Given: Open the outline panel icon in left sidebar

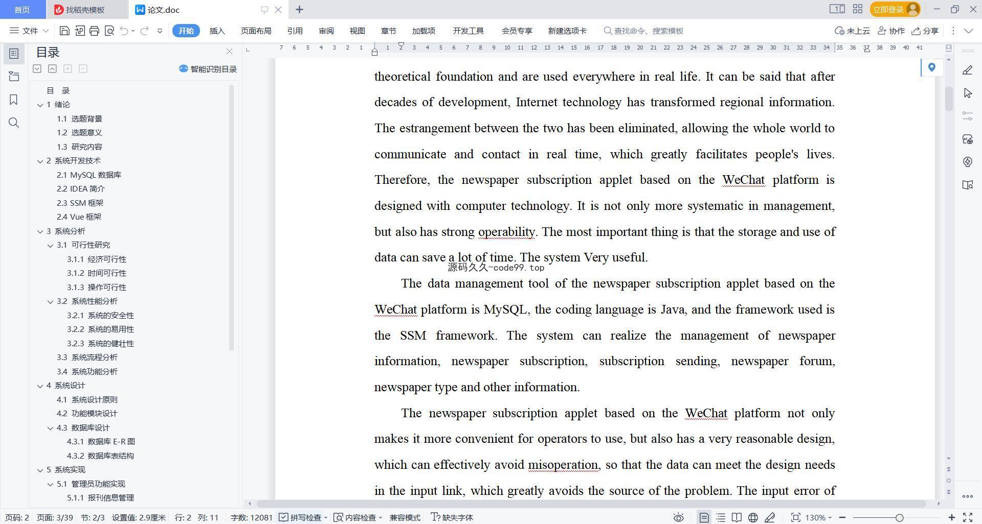Looking at the screenshot, I should tap(14, 53).
